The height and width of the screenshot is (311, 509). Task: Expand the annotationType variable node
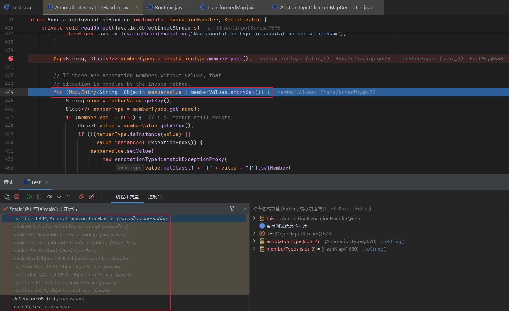254,241
